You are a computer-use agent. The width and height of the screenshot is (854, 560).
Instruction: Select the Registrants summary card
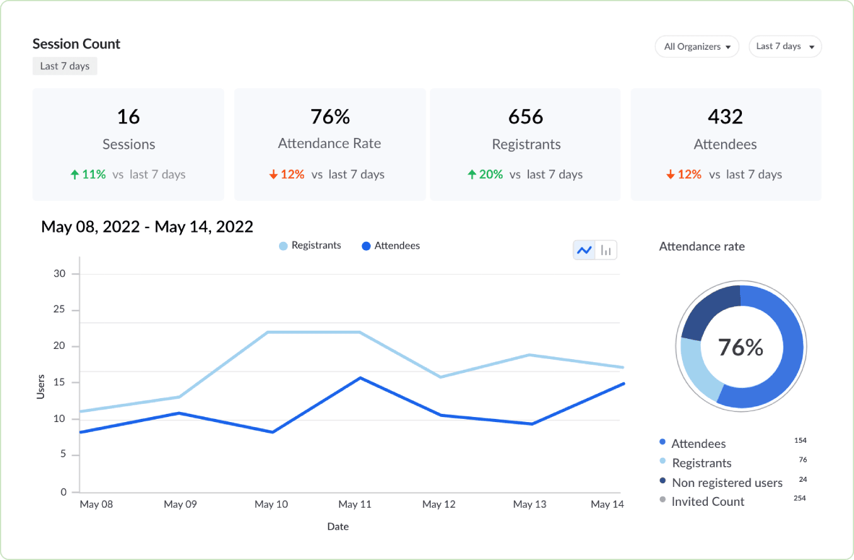(x=526, y=144)
